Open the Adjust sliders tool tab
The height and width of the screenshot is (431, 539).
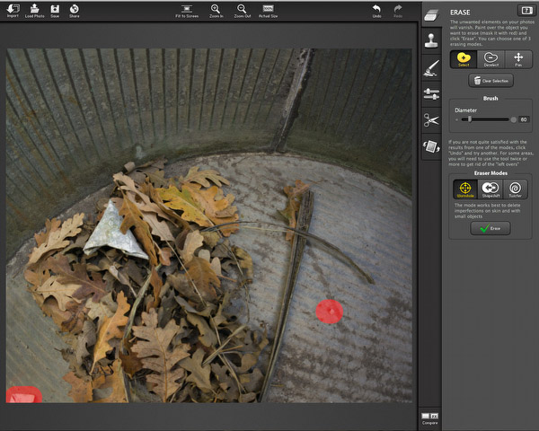tap(431, 93)
